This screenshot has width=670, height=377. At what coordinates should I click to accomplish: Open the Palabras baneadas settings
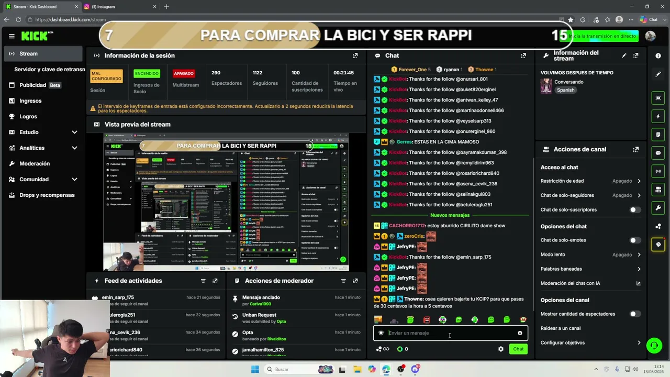click(x=591, y=269)
